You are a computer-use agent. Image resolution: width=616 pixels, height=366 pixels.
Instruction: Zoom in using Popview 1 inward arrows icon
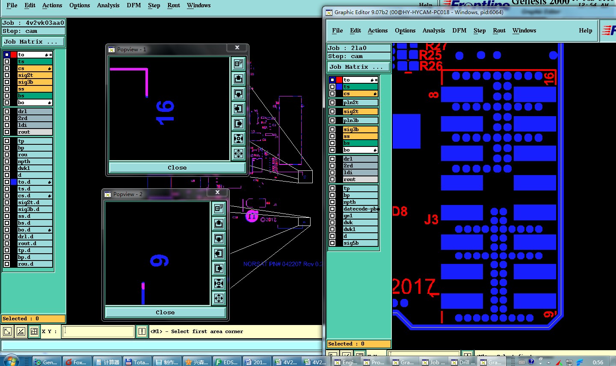coord(239,138)
